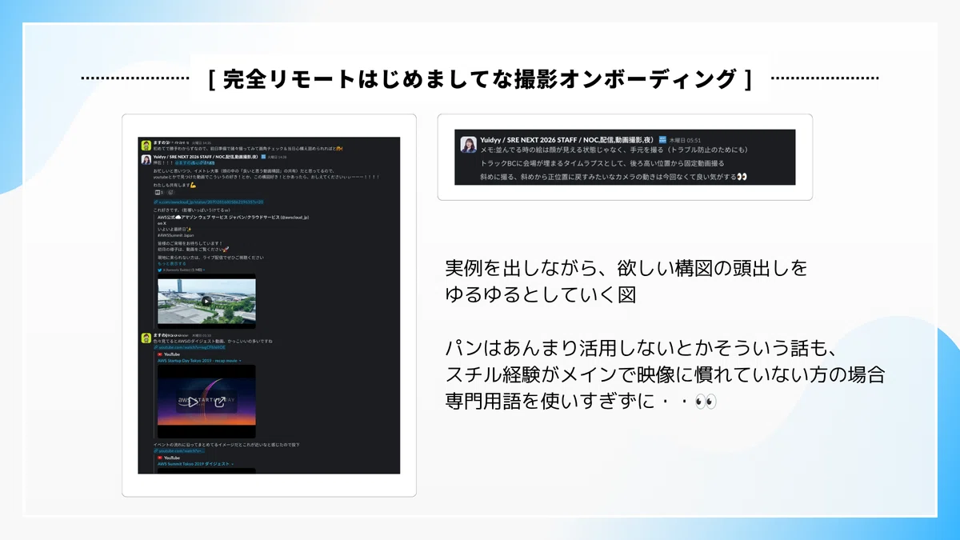The width and height of the screenshot is (960, 540).
Task: Open the first youtube.com/watch link
Action: [x=190, y=347]
